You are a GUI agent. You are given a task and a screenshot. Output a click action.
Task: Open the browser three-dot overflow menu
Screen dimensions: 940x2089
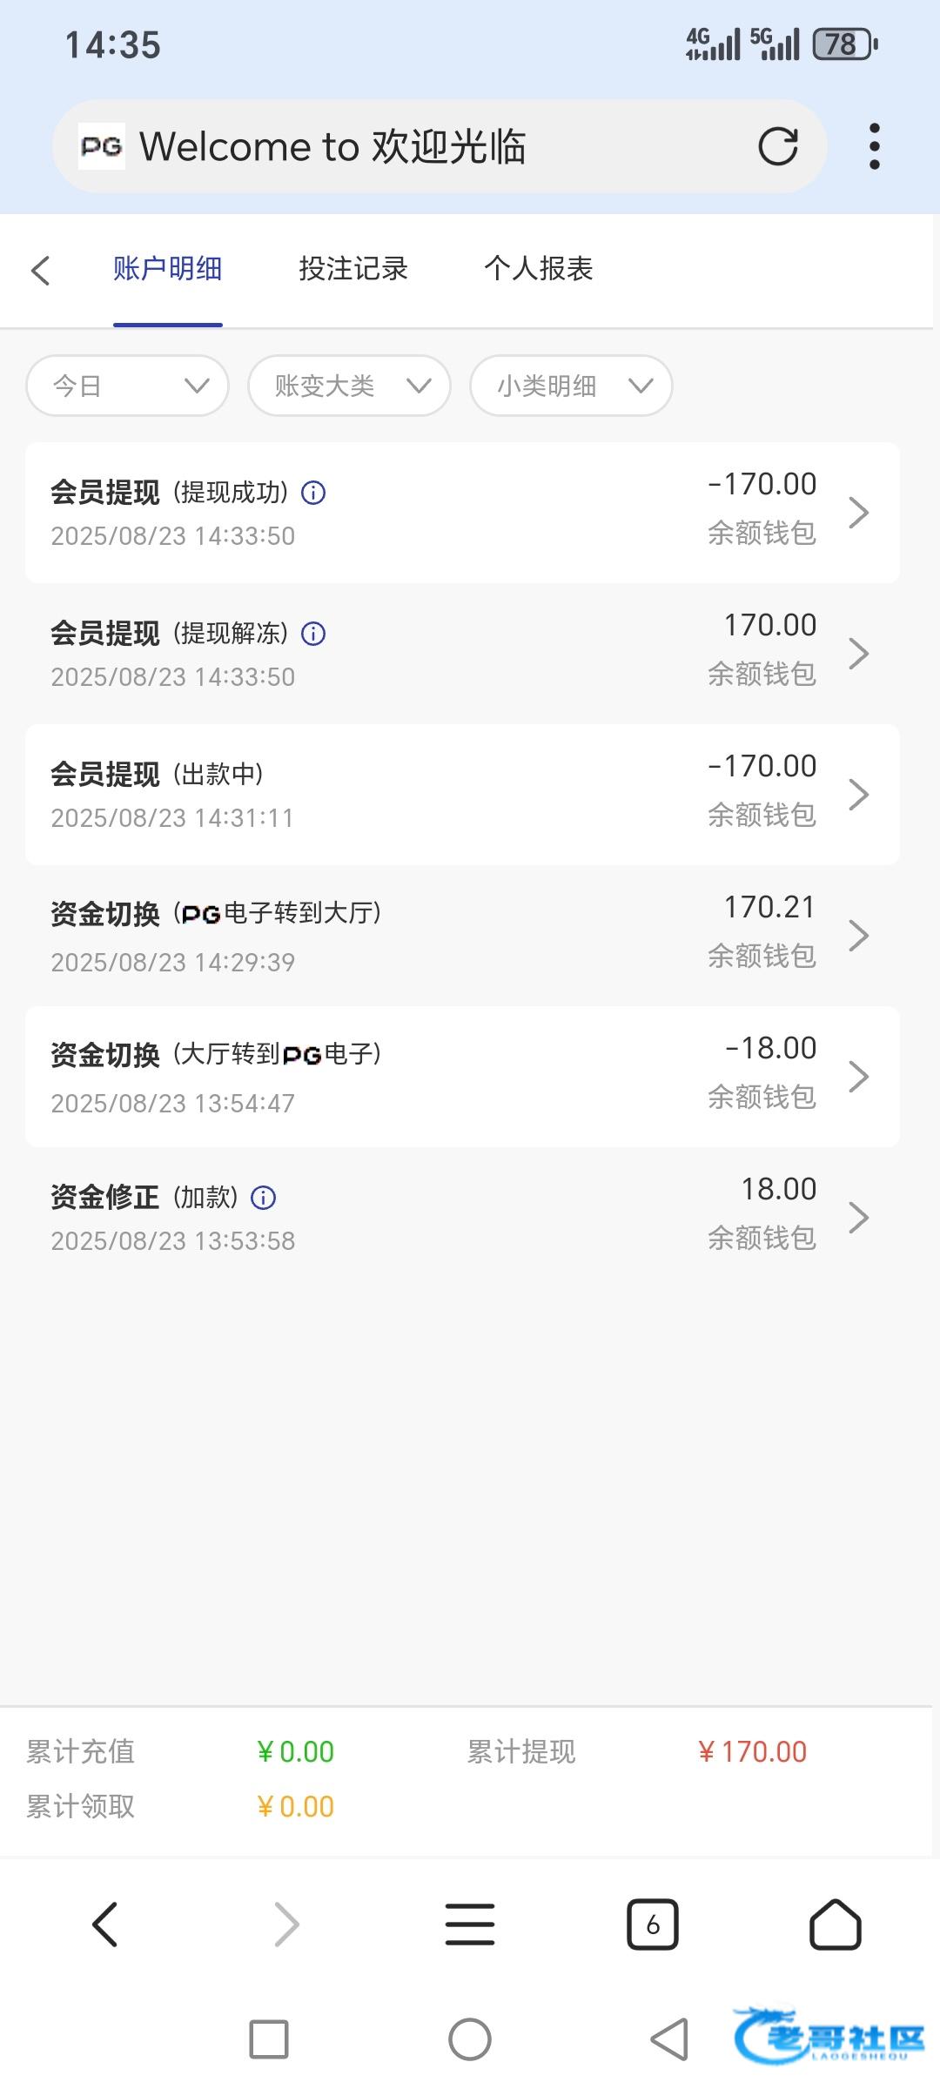click(x=874, y=146)
